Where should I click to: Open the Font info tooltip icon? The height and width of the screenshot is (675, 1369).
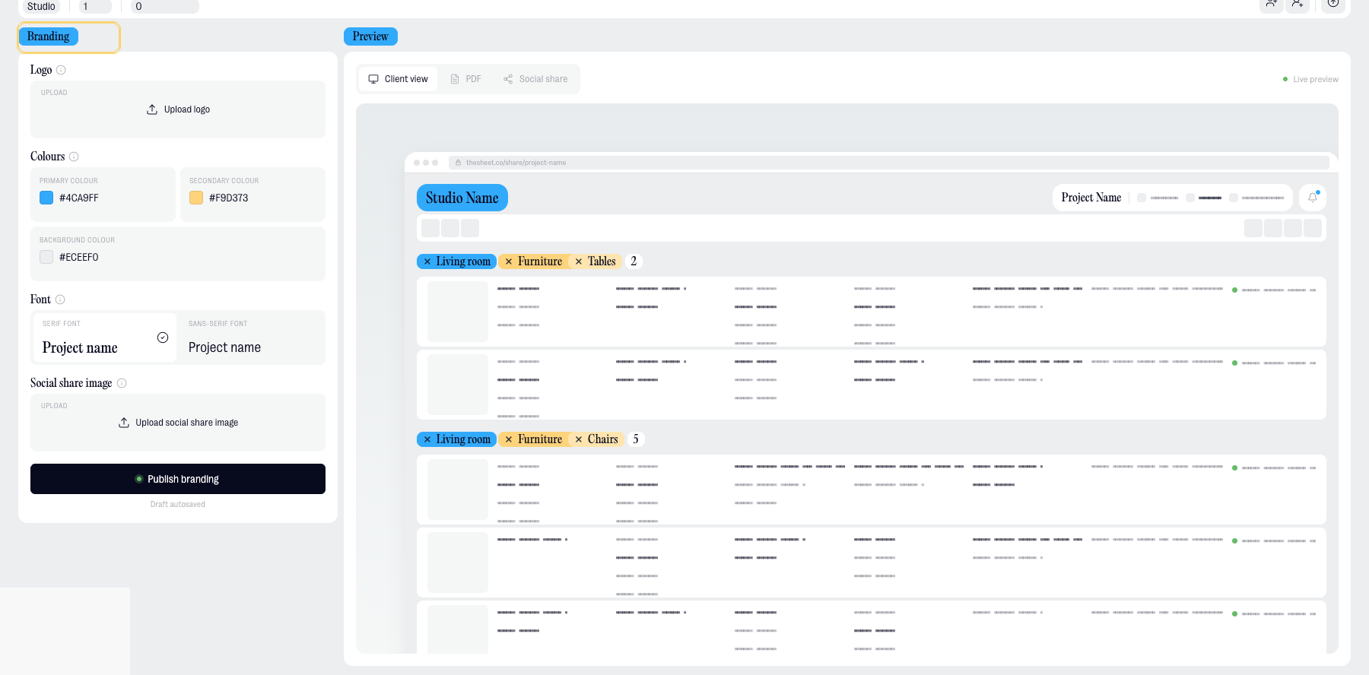coord(60,299)
